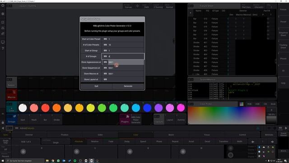Click the Quit button in the dialog

tap(96, 86)
